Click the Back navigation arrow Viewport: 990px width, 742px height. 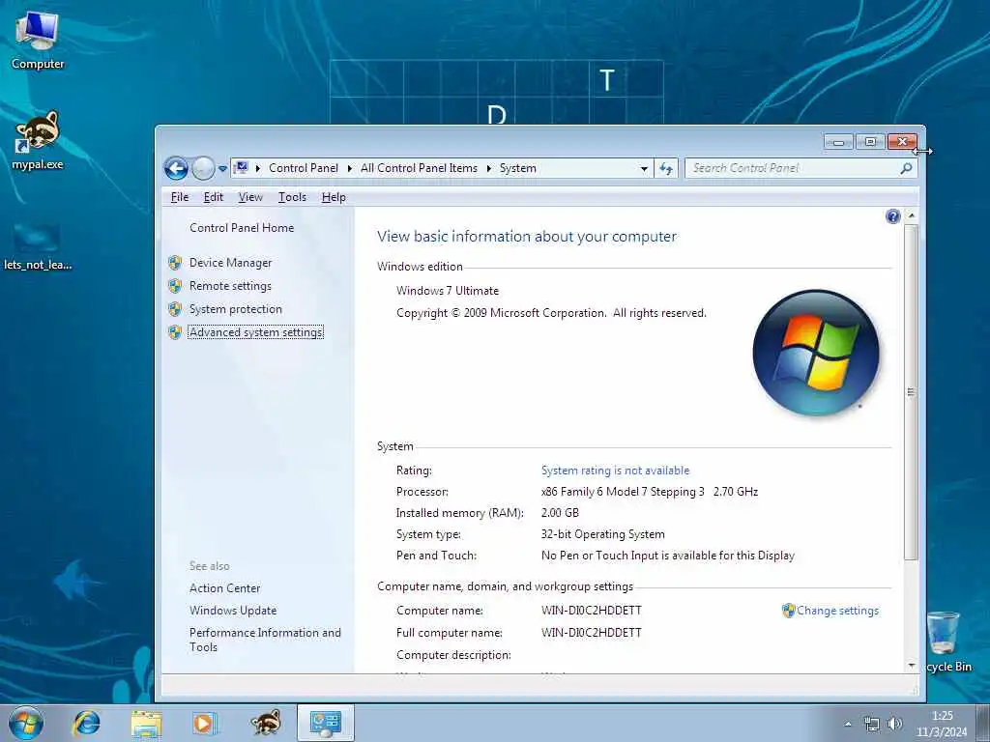(x=176, y=168)
